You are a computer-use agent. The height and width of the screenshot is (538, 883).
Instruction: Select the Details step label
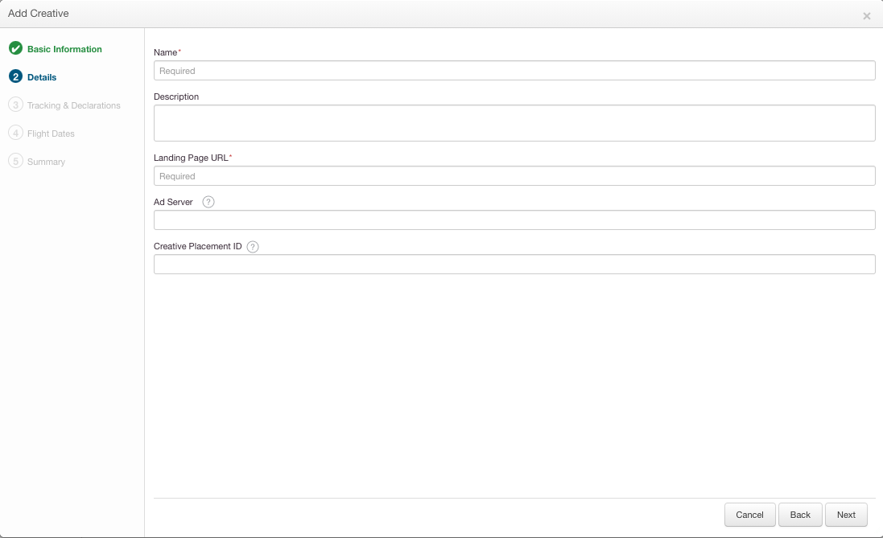42,77
